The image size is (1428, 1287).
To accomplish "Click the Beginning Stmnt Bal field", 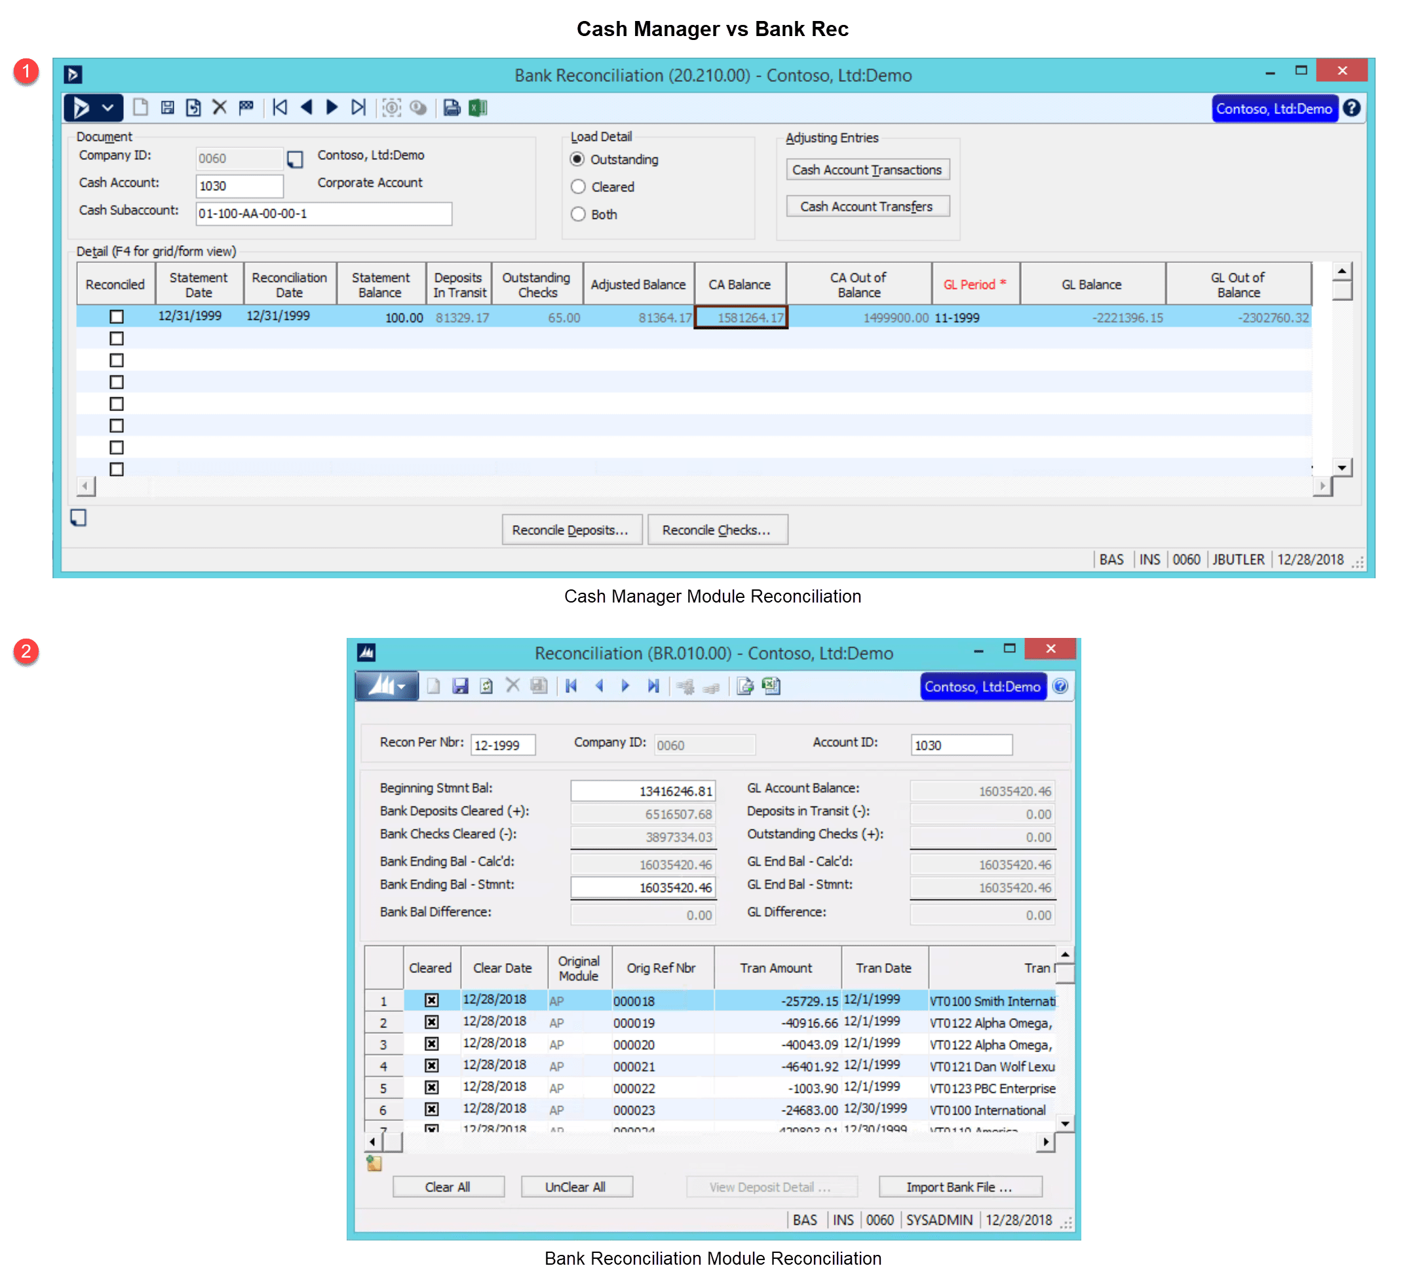I will tap(644, 791).
